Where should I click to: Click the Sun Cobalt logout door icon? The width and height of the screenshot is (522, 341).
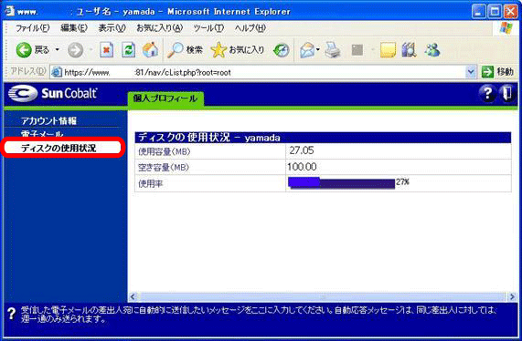point(507,94)
